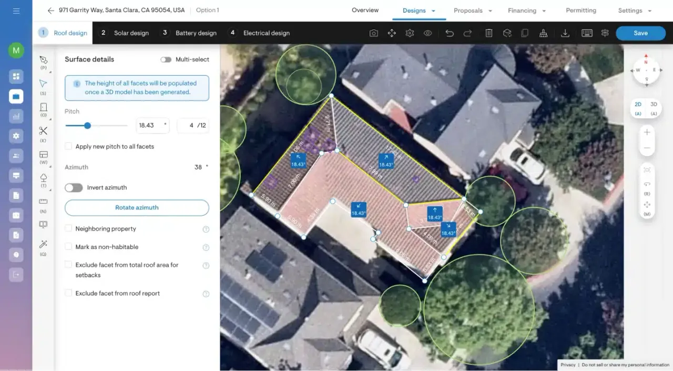Select the Obstruction tool
Image resolution: width=673 pixels, height=371 pixels.
44,106
